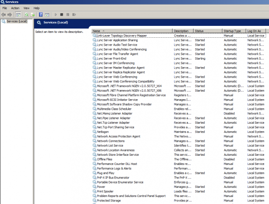Click the gear icon beside Power
The width and height of the screenshot is (269, 204).
(94, 186)
